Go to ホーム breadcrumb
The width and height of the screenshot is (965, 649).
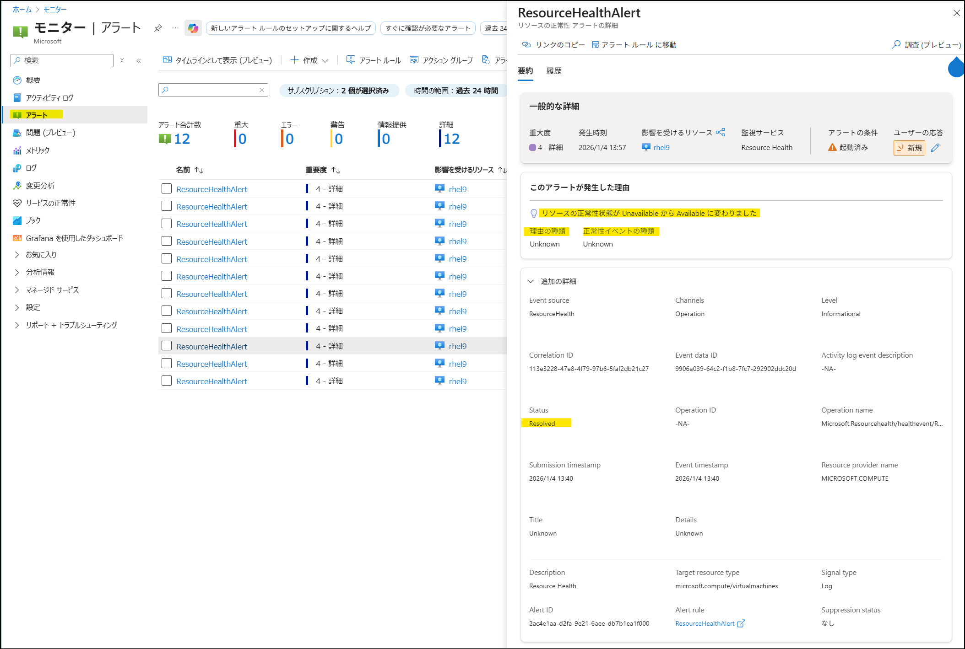coord(22,10)
